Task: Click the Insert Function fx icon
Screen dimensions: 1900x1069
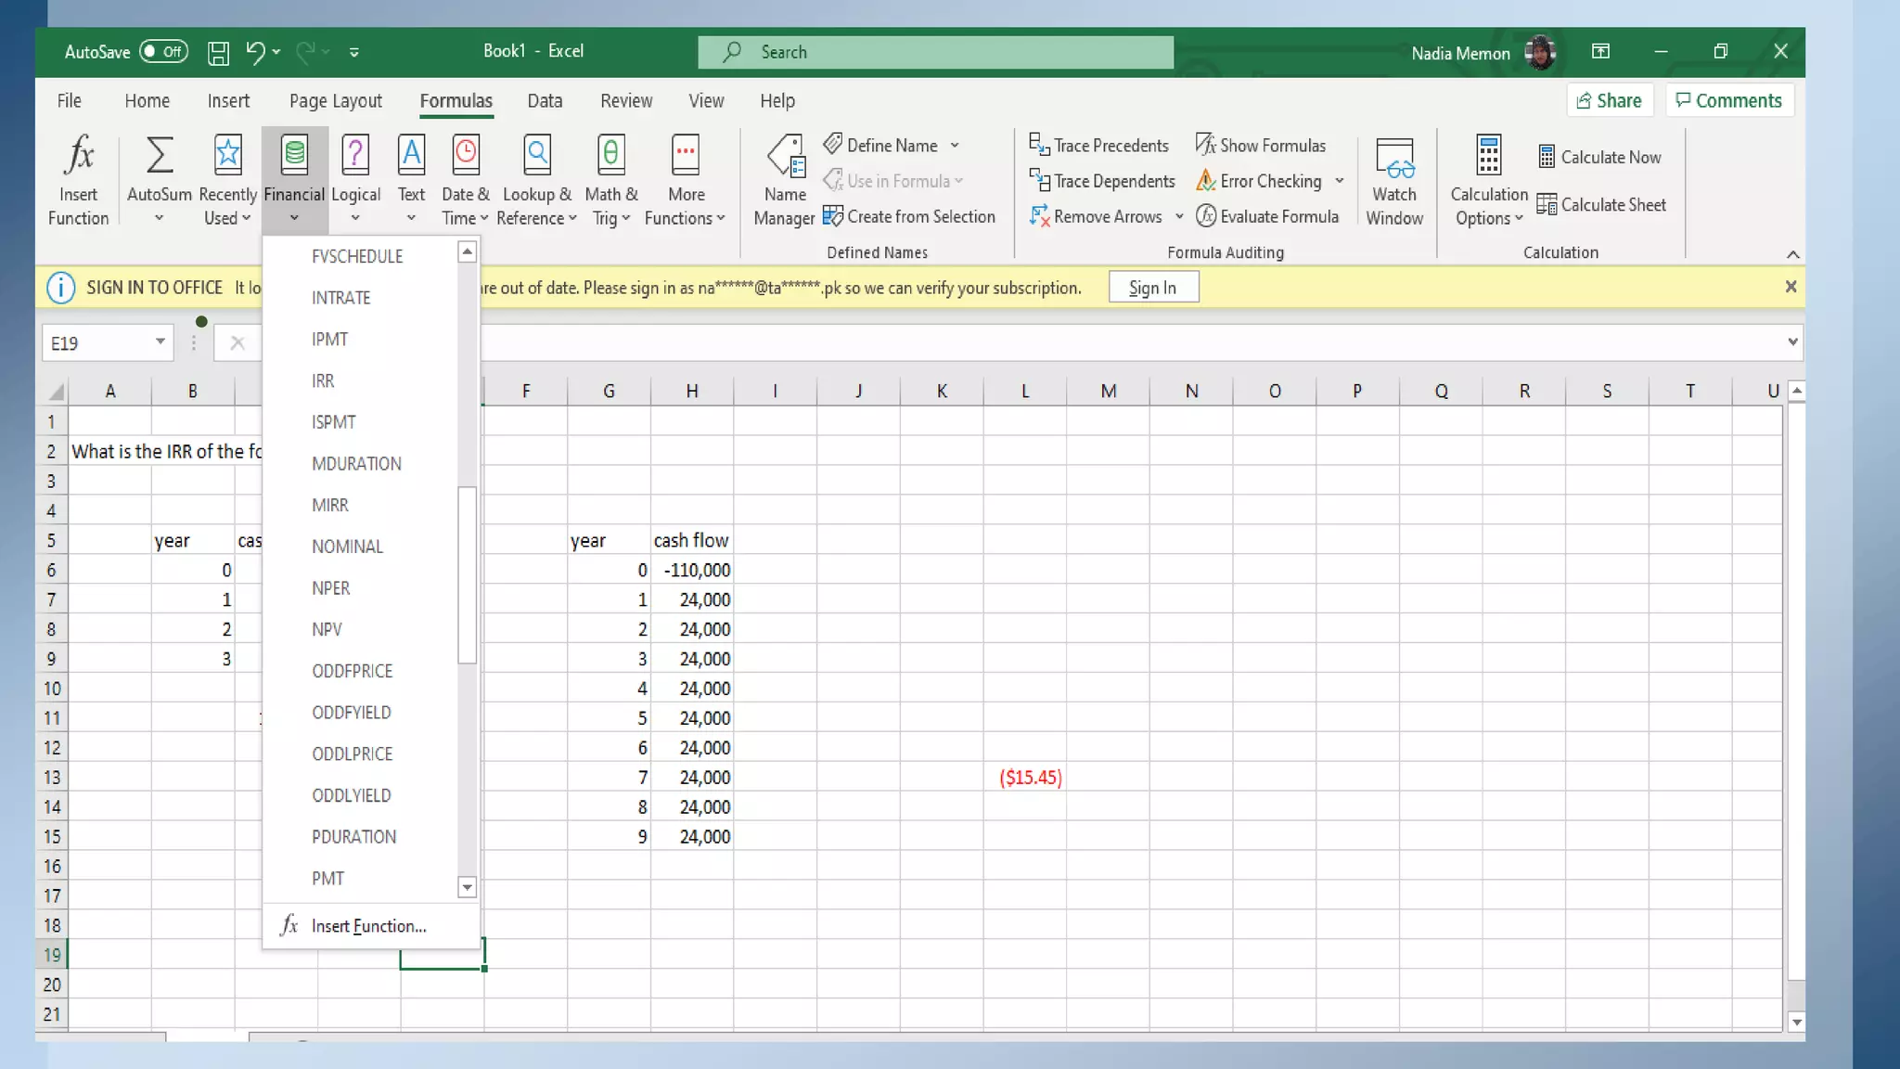Action: (x=79, y=156)
